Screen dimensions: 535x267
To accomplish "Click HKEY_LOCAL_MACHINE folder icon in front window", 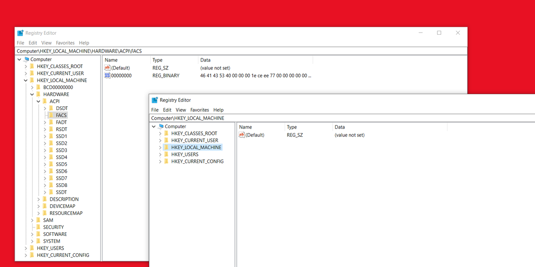I will pyautogui.click(x=167, y=147).
